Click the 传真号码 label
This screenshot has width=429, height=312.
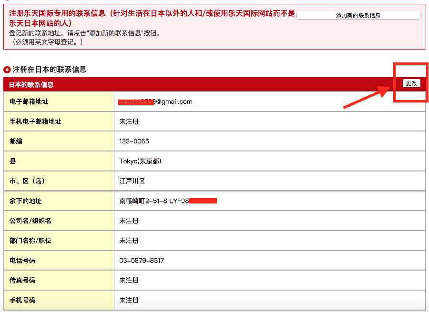[x=22, y=280]
